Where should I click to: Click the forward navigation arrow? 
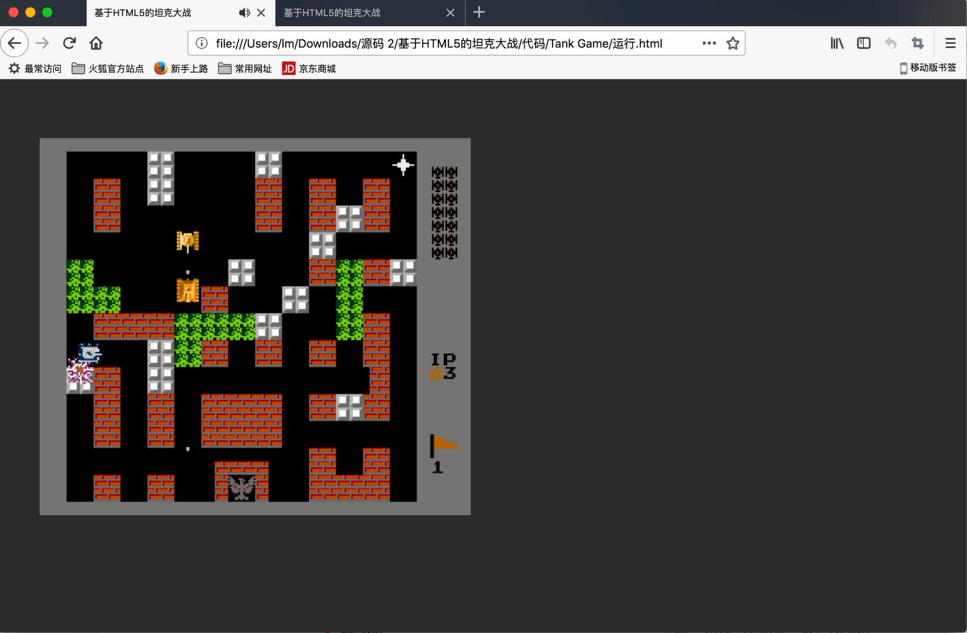coord(42,43)
